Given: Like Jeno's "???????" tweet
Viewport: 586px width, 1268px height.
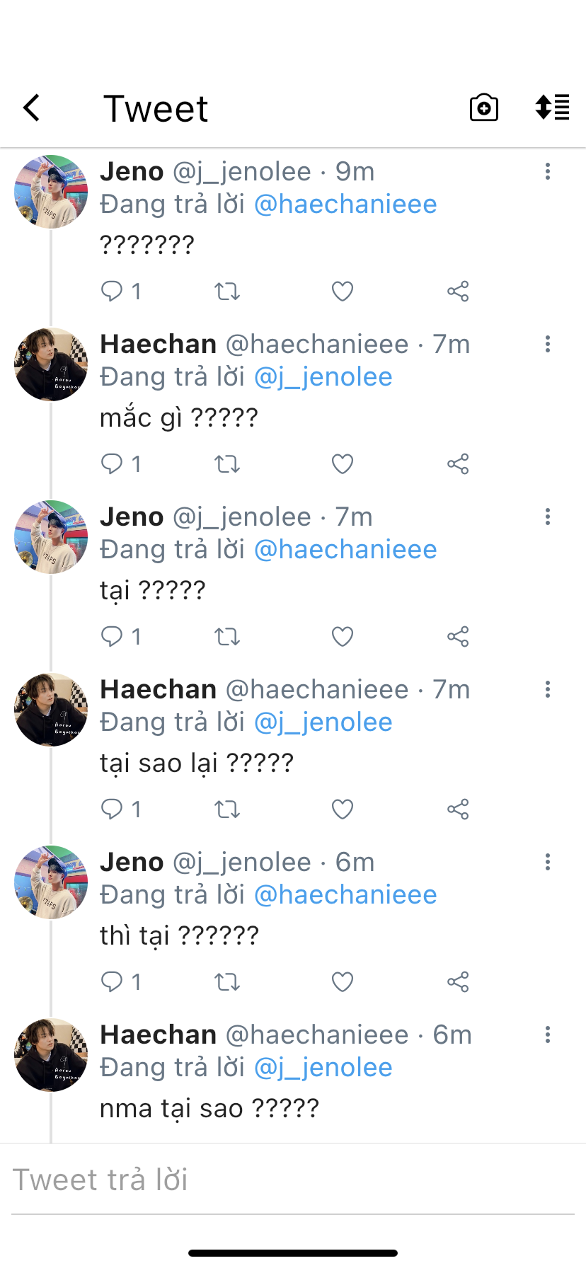Looking at the screenshot, I should click(343, 292).
